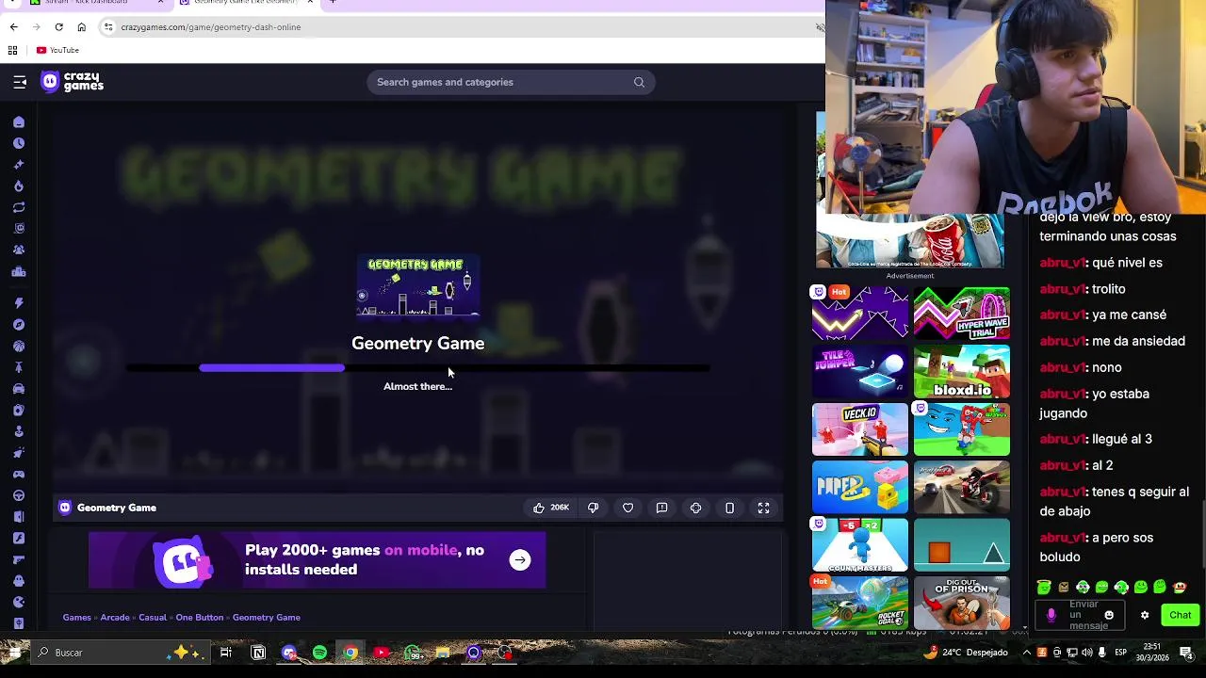Open updated games loop-arrows icon in sidebar
The image size is (1206, 678).
pos(19,207)
